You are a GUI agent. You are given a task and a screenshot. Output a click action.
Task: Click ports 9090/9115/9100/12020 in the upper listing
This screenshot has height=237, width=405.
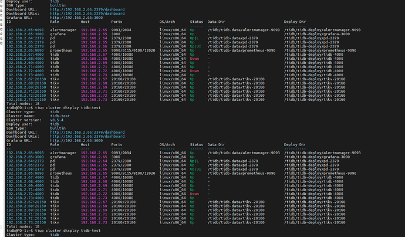click(133, 50)
